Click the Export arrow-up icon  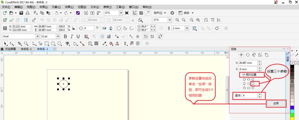tap(92, 13)
